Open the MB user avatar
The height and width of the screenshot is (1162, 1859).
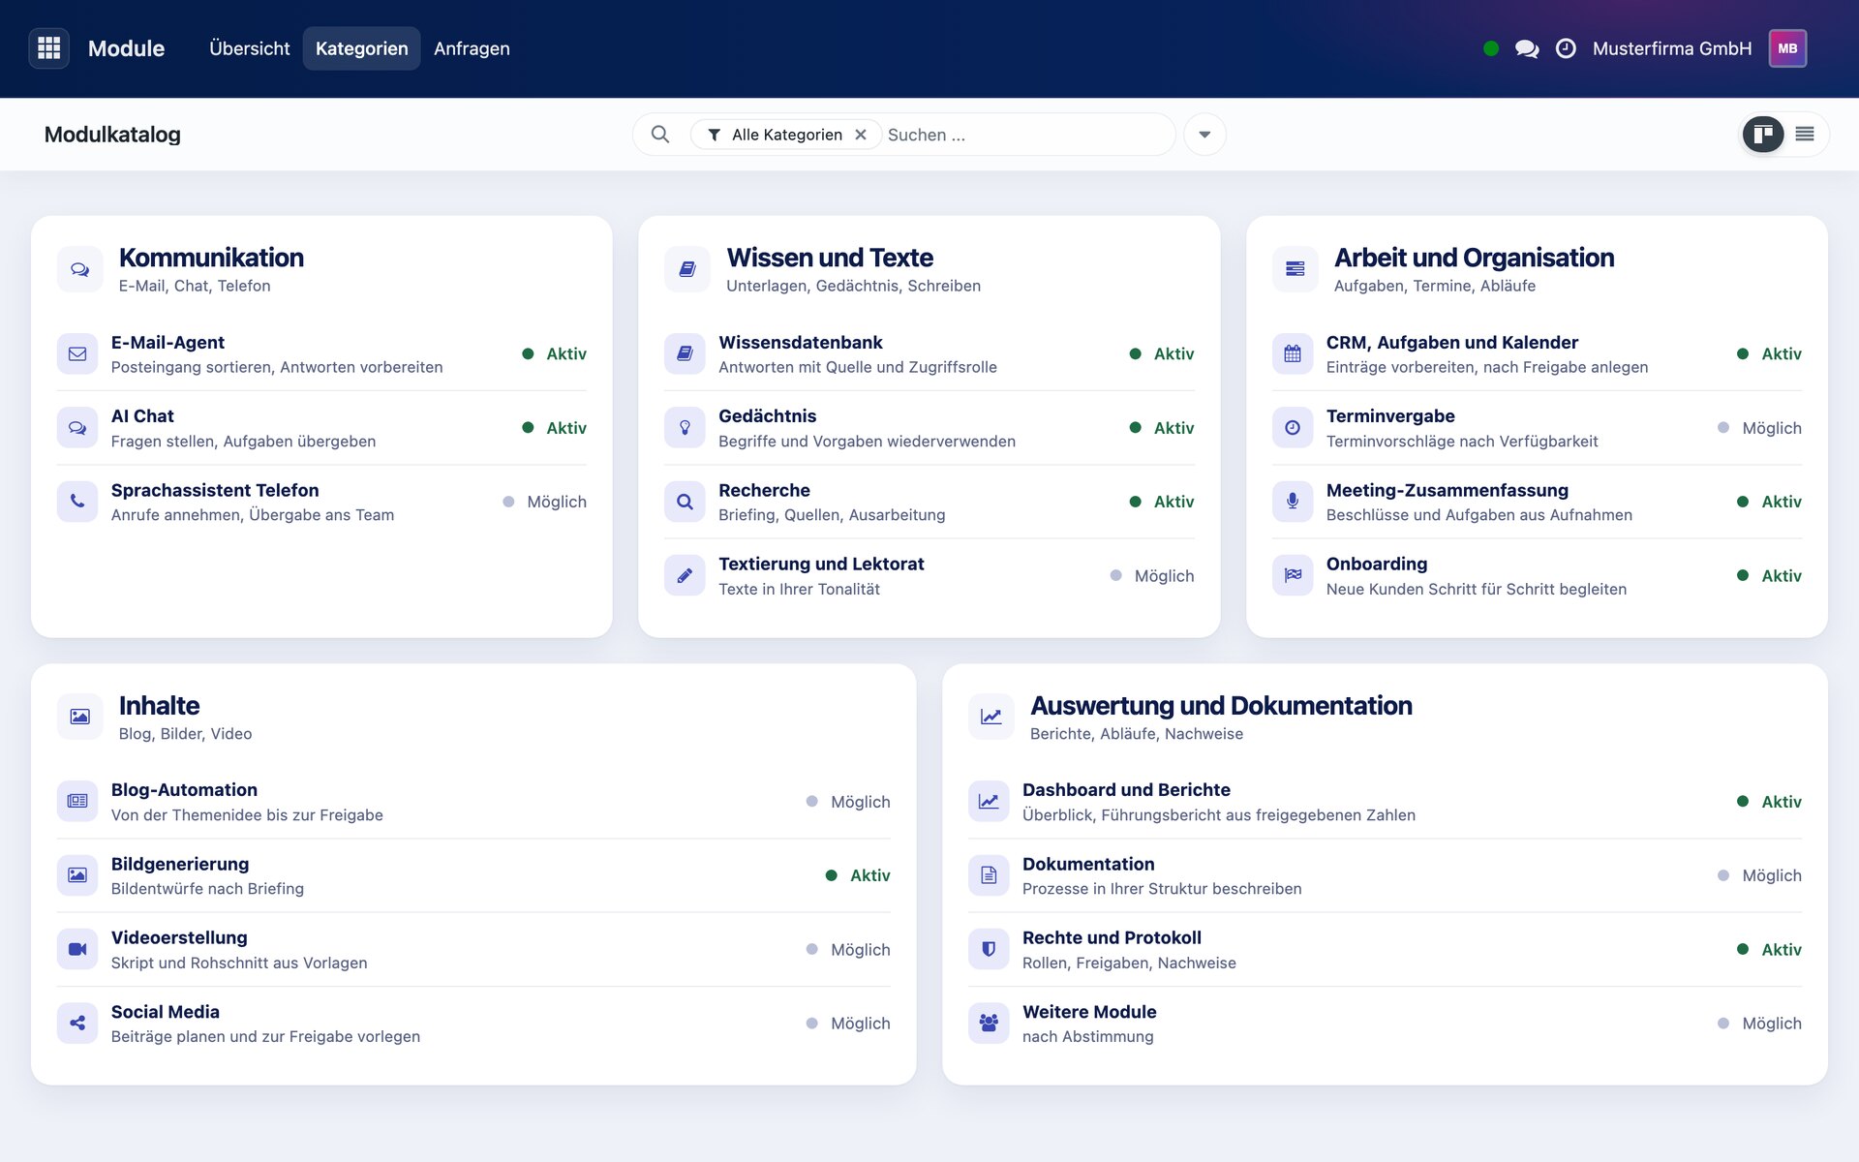coord(1787,48)
